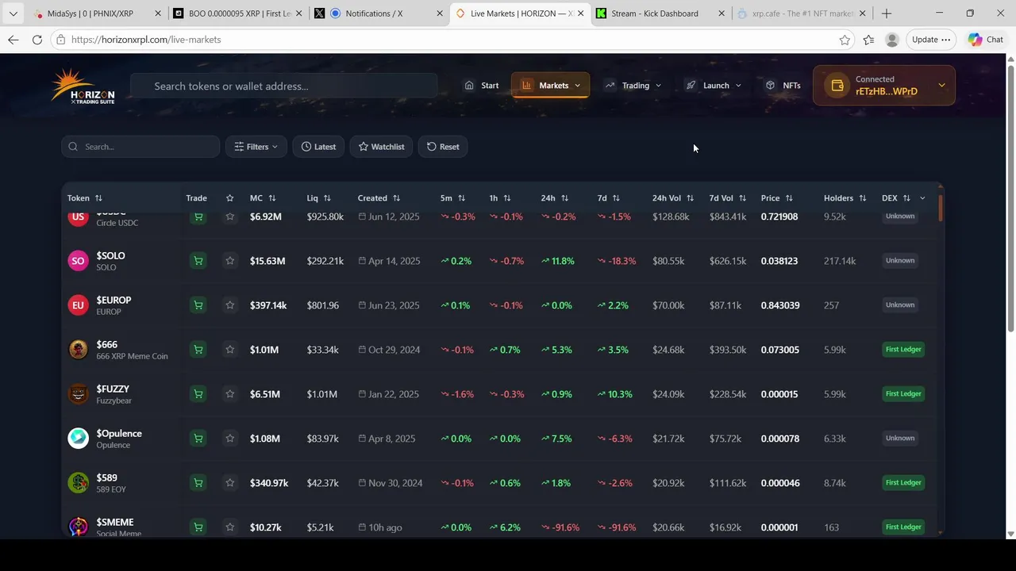This screenshot has width=1016, height=571.
Task: Open trade cart for $FUZZY row
Action: click(198, 394)
